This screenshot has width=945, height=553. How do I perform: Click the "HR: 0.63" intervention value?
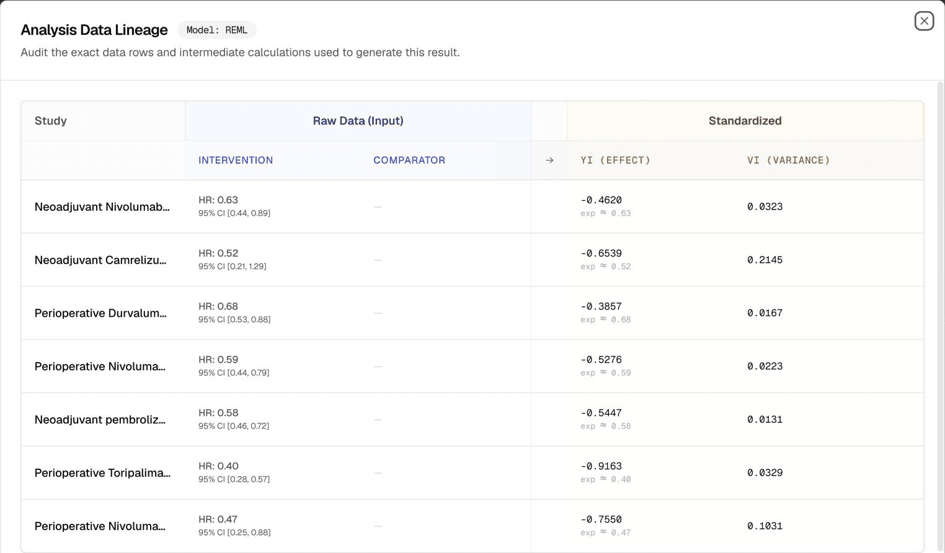point(218,200)
